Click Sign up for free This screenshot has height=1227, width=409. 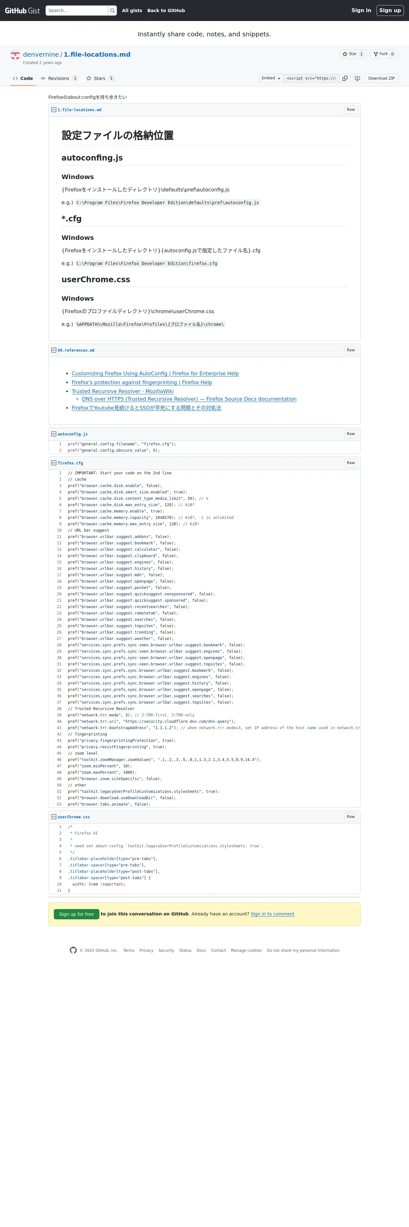tap(77, 915)
